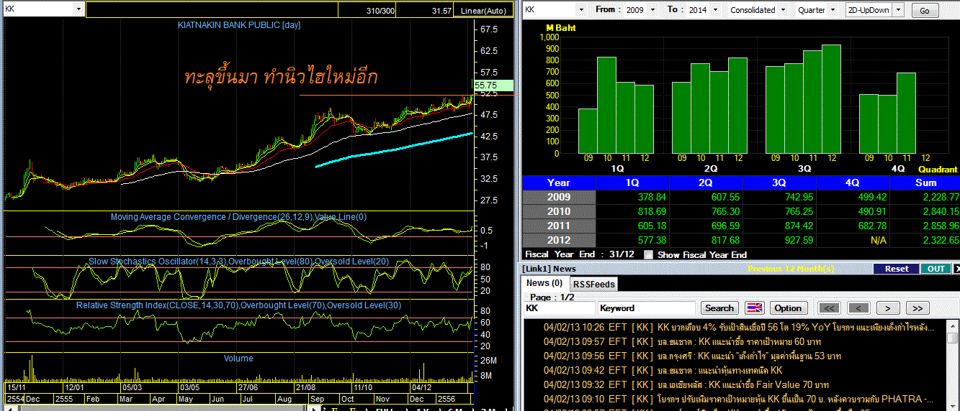Click the chart's horizontal scroll right arrow
The image size is (960, 411).
click(313, 408)
